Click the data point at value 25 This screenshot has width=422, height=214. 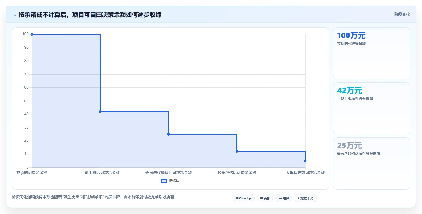pyautogui.click(x=169, y=134)
